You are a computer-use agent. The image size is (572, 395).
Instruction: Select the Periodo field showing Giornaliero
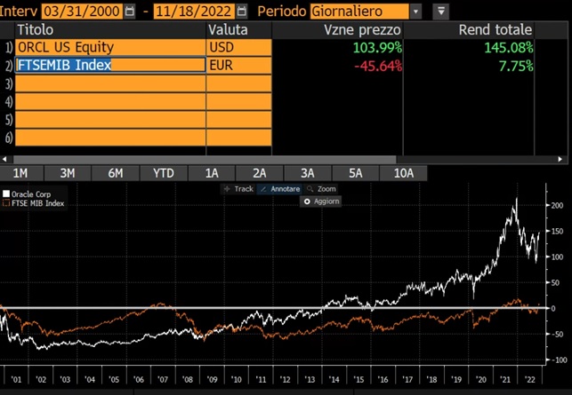359,12
